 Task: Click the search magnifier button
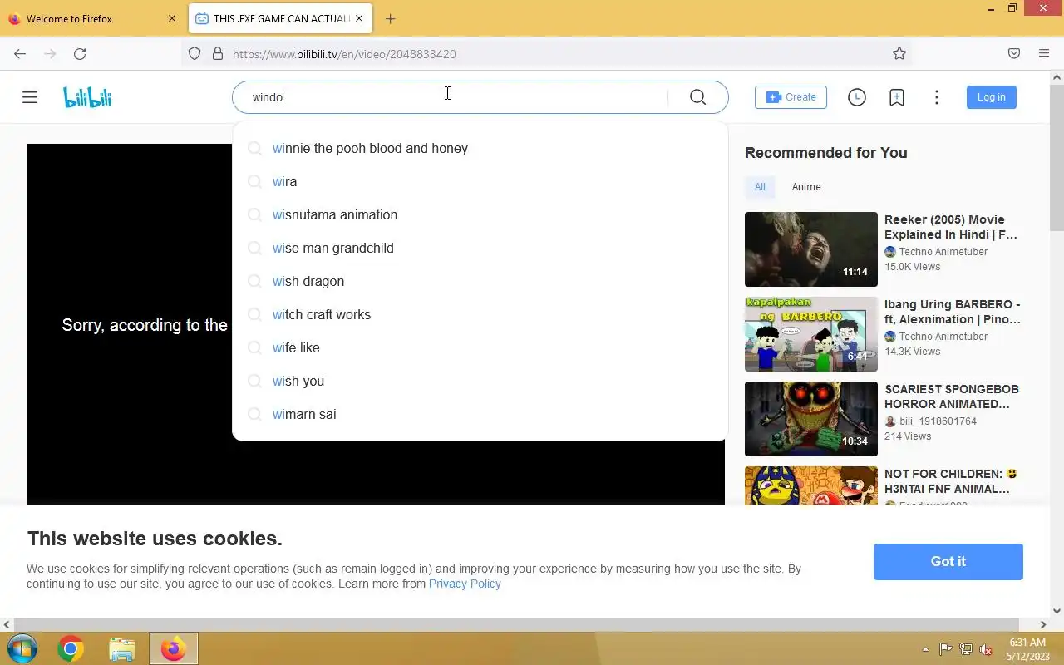pyautogui.click(x=697, y=97)
